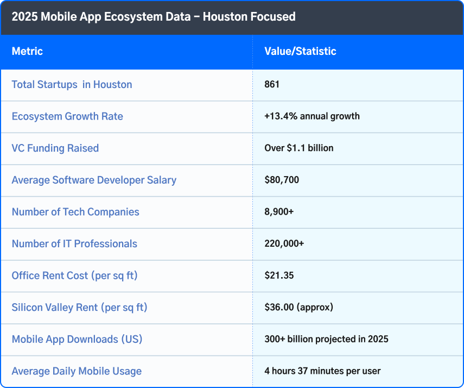Screen dimensions: 464x388
Task: Select the 220,000+ value cell
Action: coord(284,244)
